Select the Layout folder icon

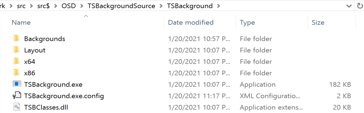[16, 50]
